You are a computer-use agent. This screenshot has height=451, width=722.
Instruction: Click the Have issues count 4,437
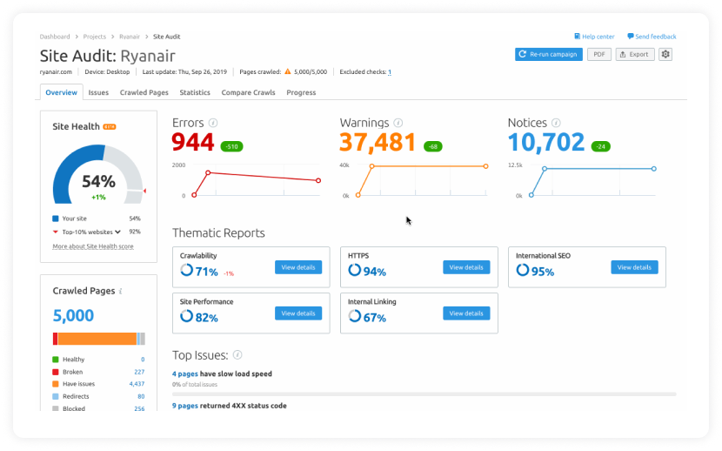(x=137, y=384)
